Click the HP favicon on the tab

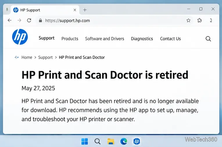(16, 10)
